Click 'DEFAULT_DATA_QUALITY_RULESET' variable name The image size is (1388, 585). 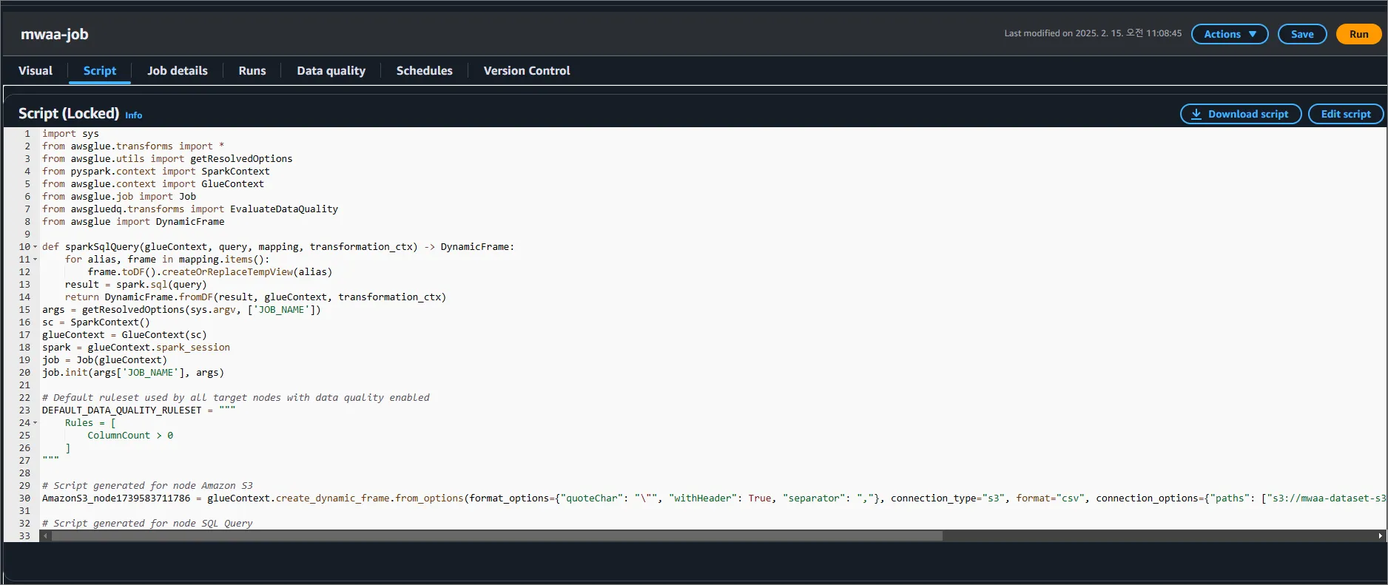122,410
